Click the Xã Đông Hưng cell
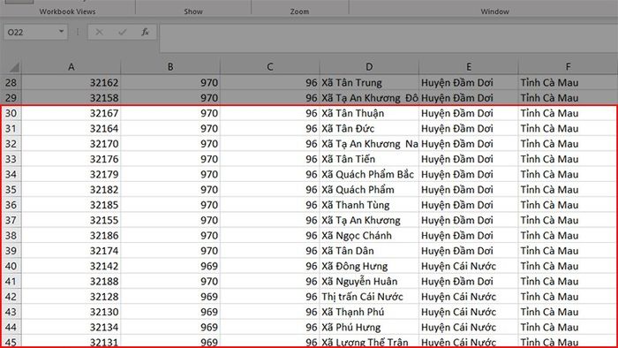Image resolution: width=618 pixels, height=348 pixels. click(369, 266)
